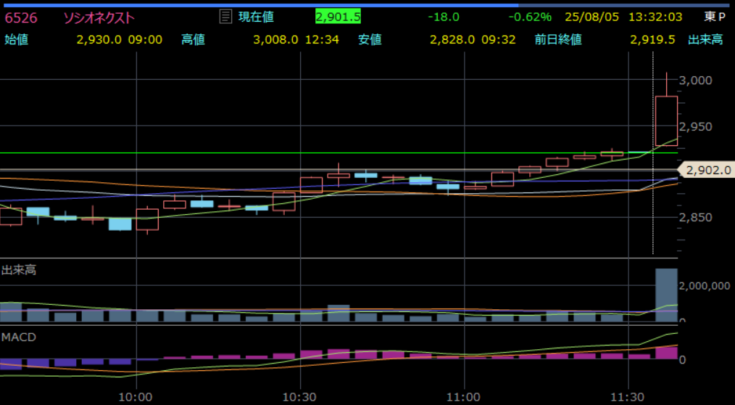Click the 2,902.0 price marker tag
The height and width of the screenshot is (405, 735).
point(707,170)
